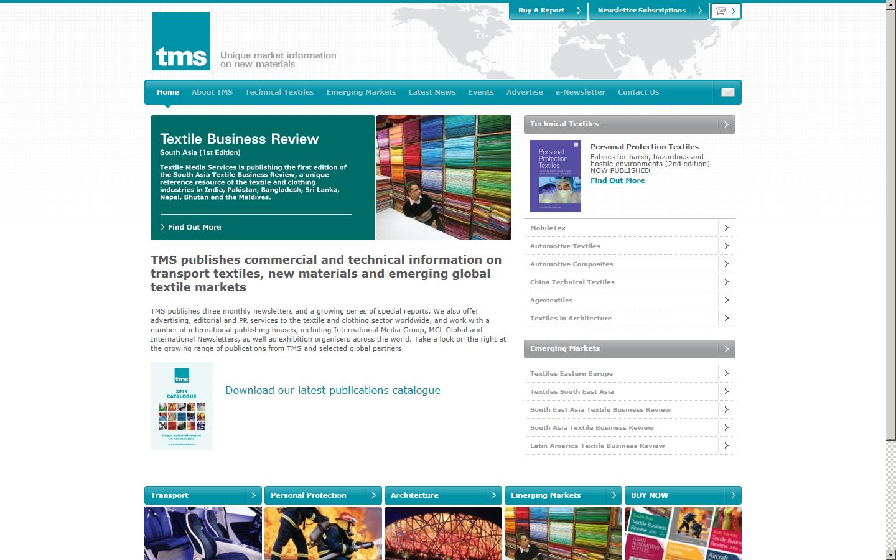This screenshot has width=896, height=560.
Task: Select South Asia Textile Business Review sidebar entry
Action: (591, 427)
